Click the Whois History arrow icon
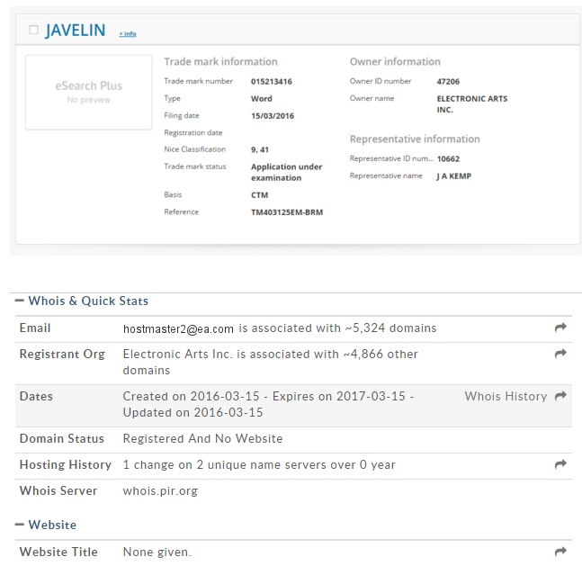Screen dimensions: 582x575 click(560, 395)
